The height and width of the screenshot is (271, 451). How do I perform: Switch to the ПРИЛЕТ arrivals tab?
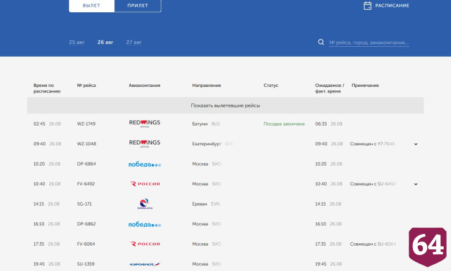138,6
